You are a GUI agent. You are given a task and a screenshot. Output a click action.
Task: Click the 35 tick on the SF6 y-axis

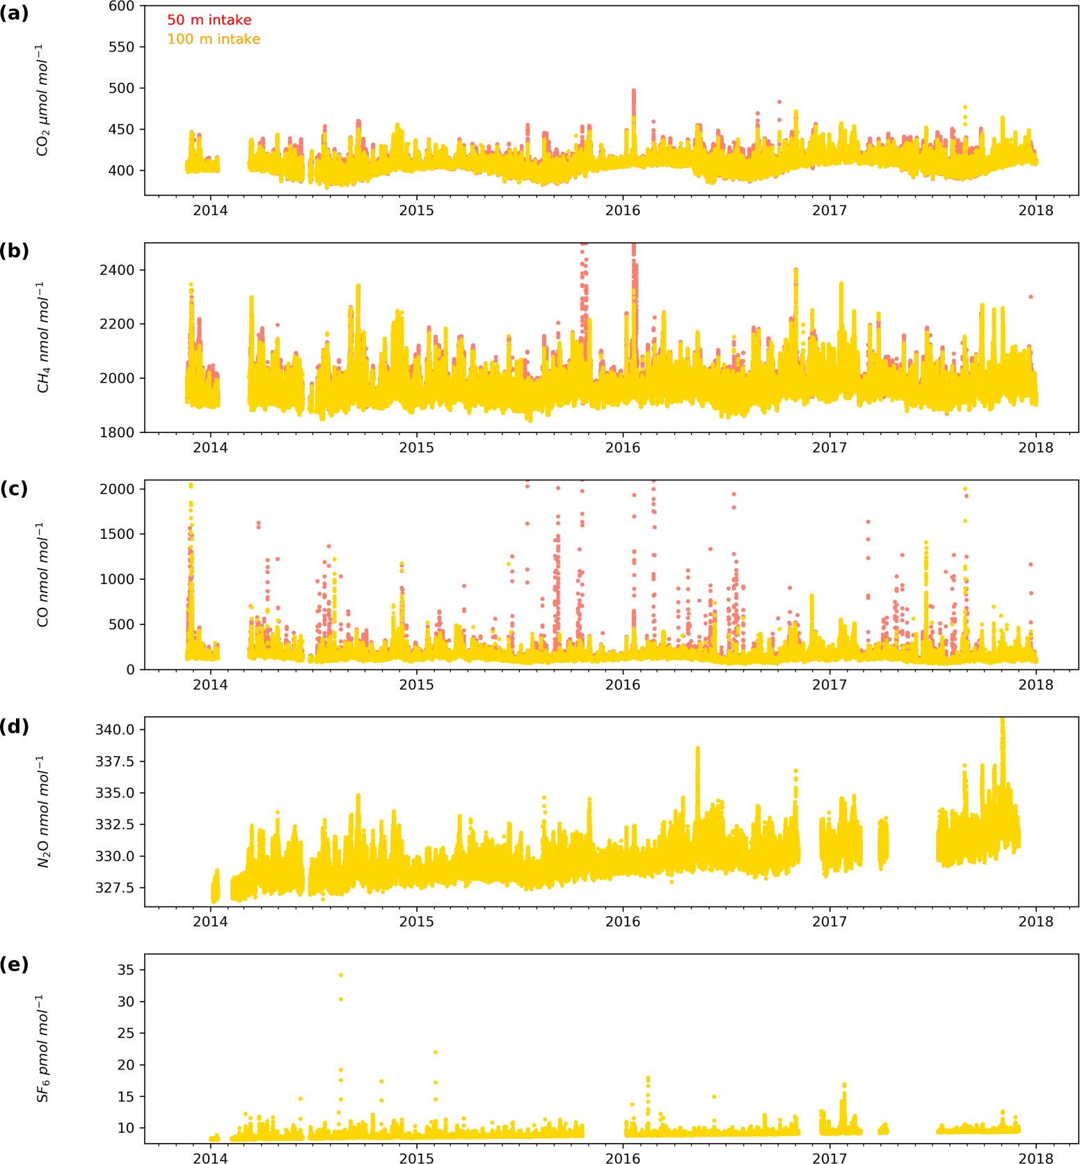[x=126, y=970]
